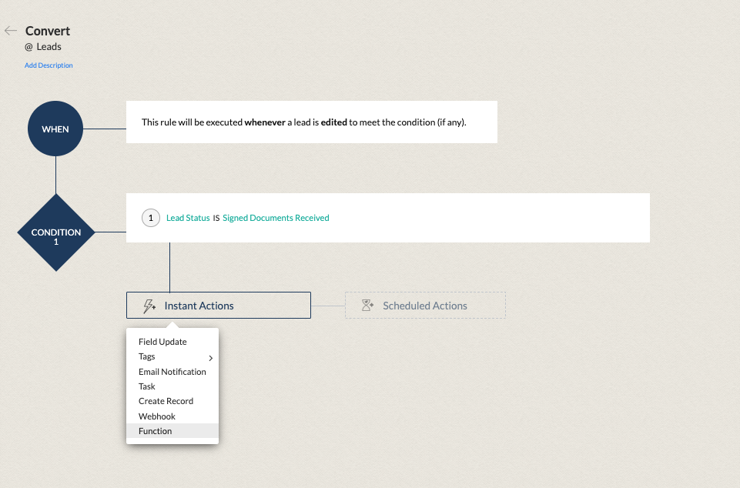
Task: Choose Field Update from the actions menu
Action: [162, 342]
